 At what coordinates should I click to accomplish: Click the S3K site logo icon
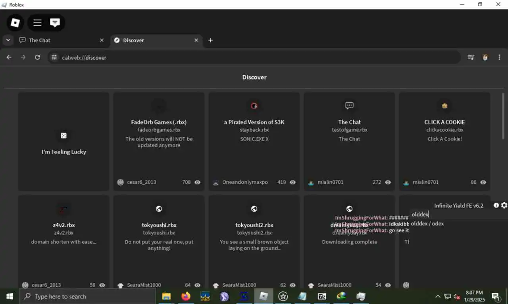click(x=254, y=106)
